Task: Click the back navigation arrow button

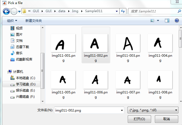Action: 6,11
